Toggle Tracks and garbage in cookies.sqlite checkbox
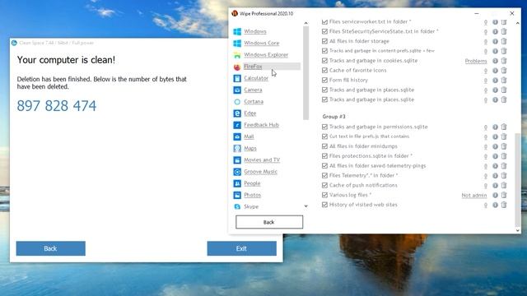The image size is (527, 296). coord(324,61)
